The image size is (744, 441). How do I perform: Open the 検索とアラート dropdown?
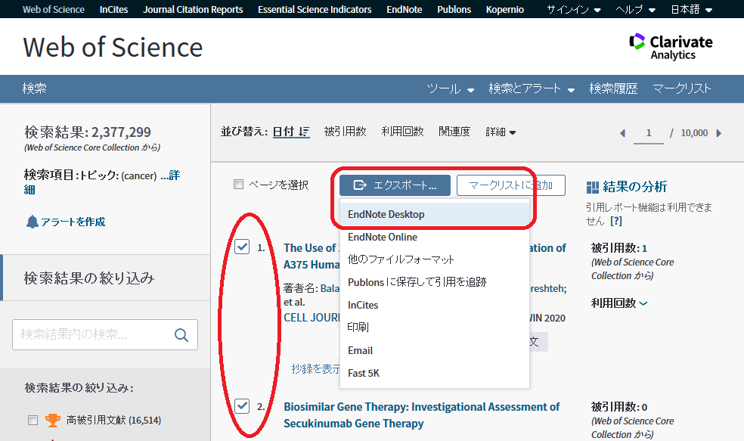(x=532, y=89)
